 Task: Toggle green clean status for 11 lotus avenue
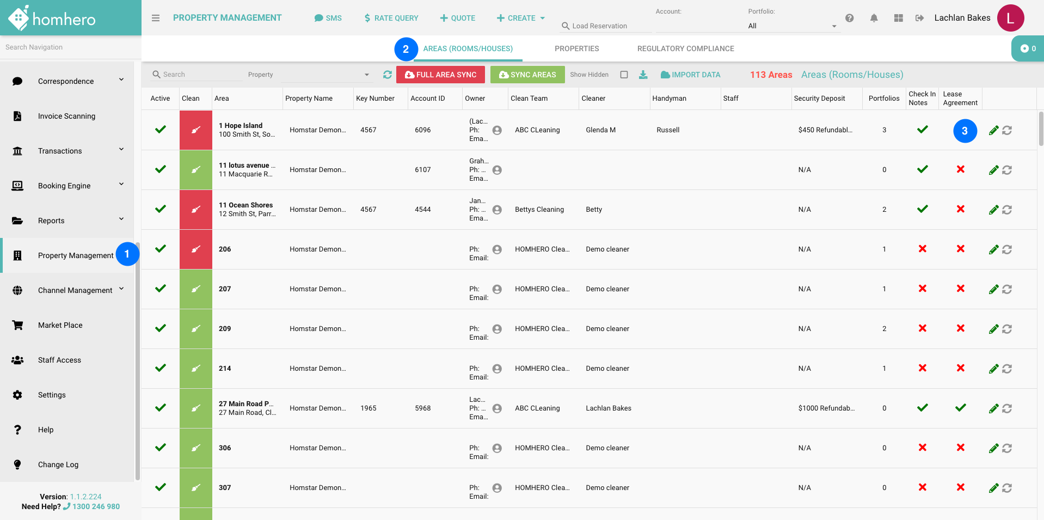(x=196, y=170)
